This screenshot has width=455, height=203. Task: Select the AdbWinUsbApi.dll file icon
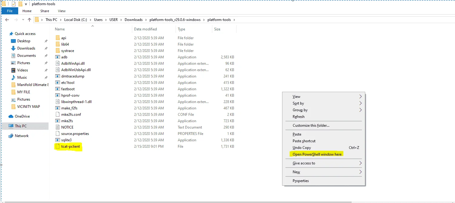(58, 70)
